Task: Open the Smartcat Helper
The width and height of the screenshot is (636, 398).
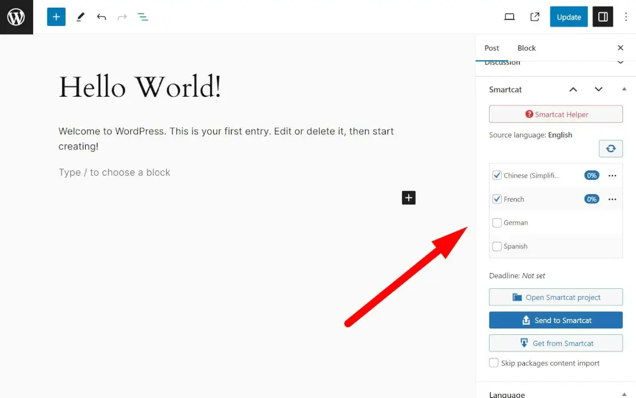Action: point(556,114)
